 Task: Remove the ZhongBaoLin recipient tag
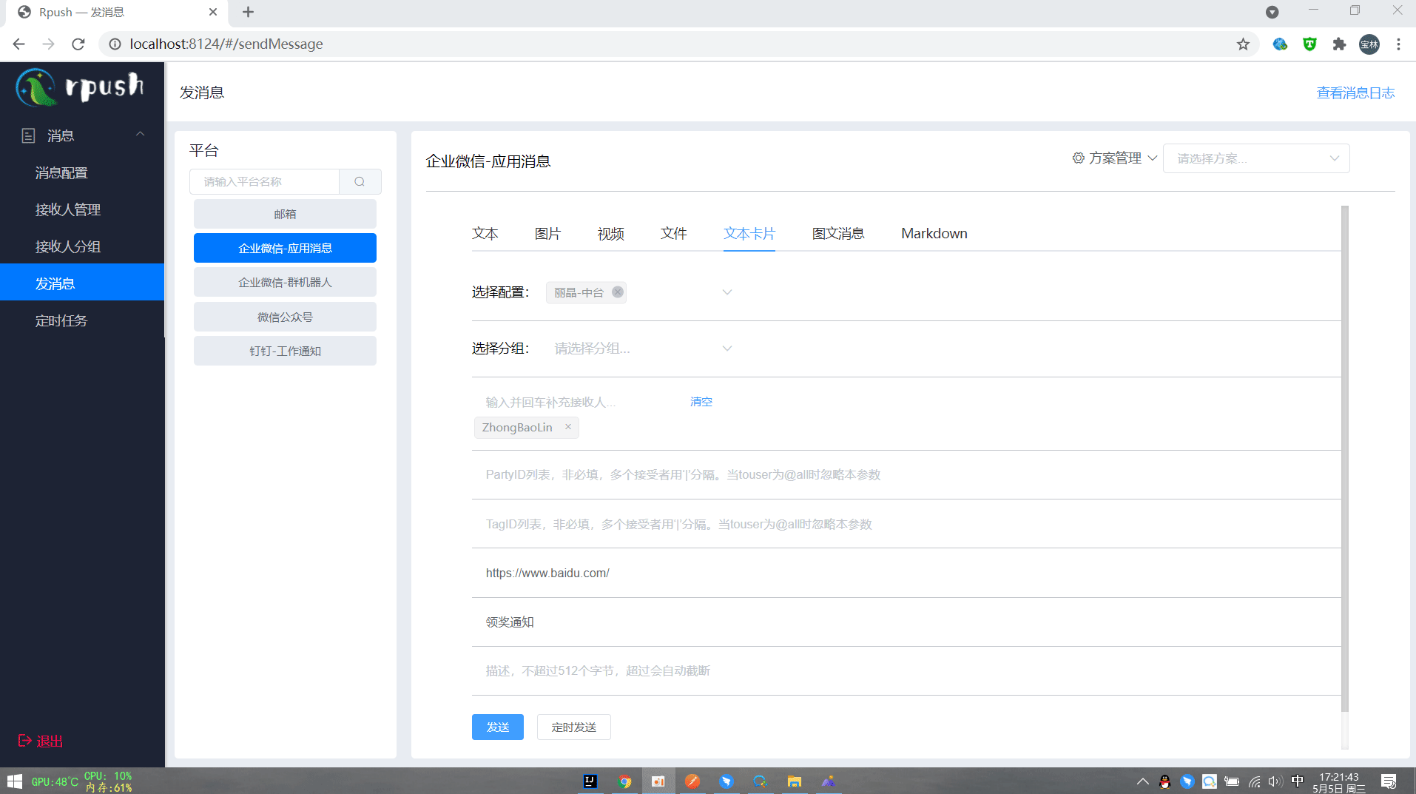coord(567,427)
